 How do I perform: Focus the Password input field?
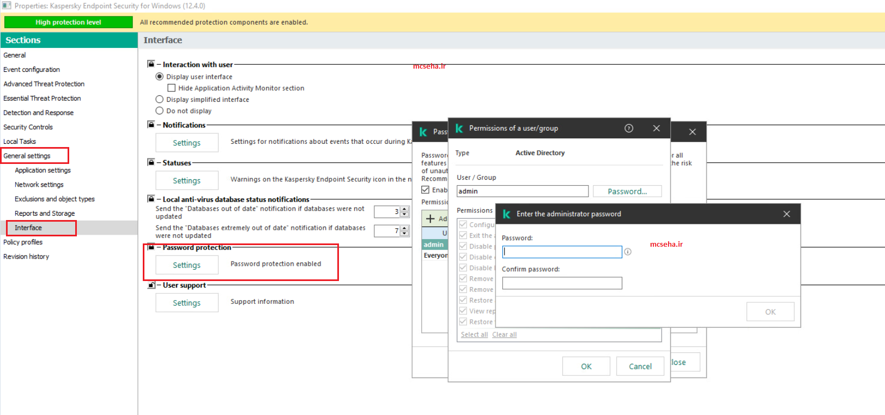(562, 252)
